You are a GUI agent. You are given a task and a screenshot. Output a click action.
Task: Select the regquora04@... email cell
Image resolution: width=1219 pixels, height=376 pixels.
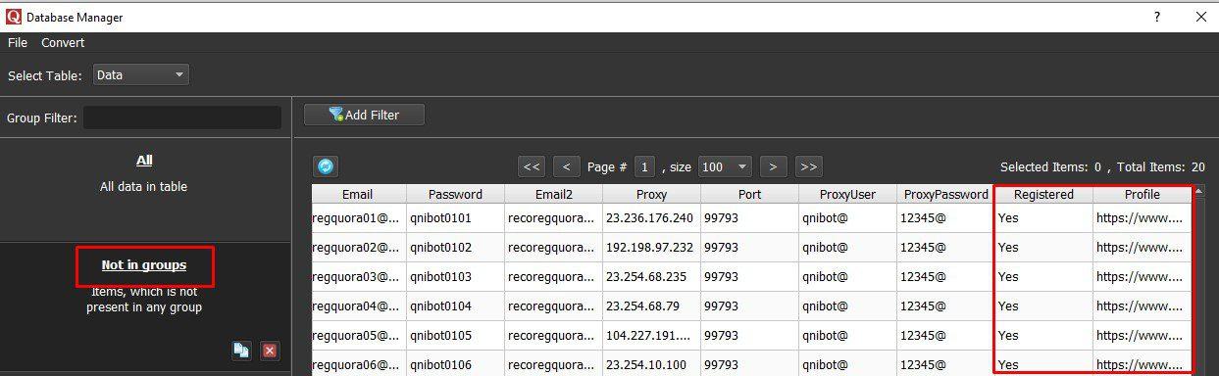coord(359,306)
